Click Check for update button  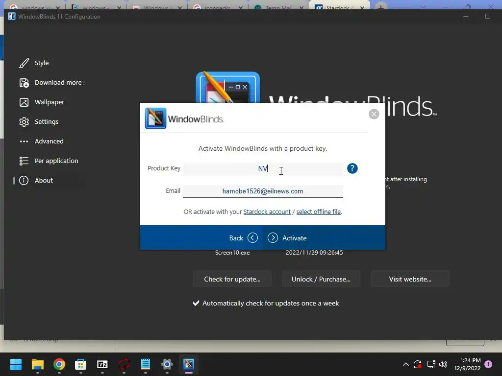pos(232,279)
